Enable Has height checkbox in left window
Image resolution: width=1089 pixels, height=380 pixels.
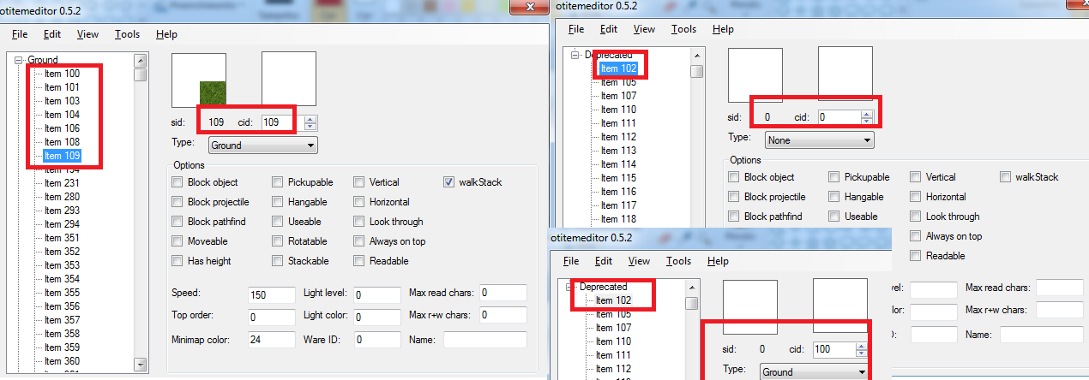pos(177,261)
